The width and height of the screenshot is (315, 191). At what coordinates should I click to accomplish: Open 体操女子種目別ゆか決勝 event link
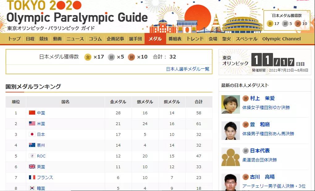pyautogui.click(x=266, y=108)
